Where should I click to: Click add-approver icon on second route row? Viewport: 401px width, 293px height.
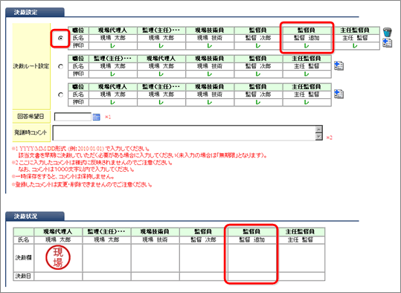339,66
